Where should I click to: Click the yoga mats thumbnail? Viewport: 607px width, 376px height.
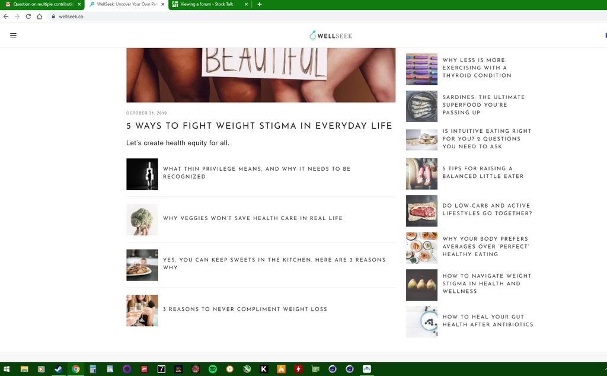[421, 69]
